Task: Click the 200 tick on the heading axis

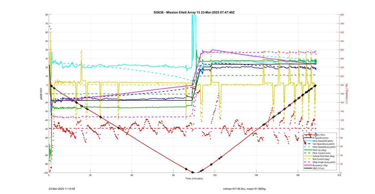Action: (x=342, y=85)
